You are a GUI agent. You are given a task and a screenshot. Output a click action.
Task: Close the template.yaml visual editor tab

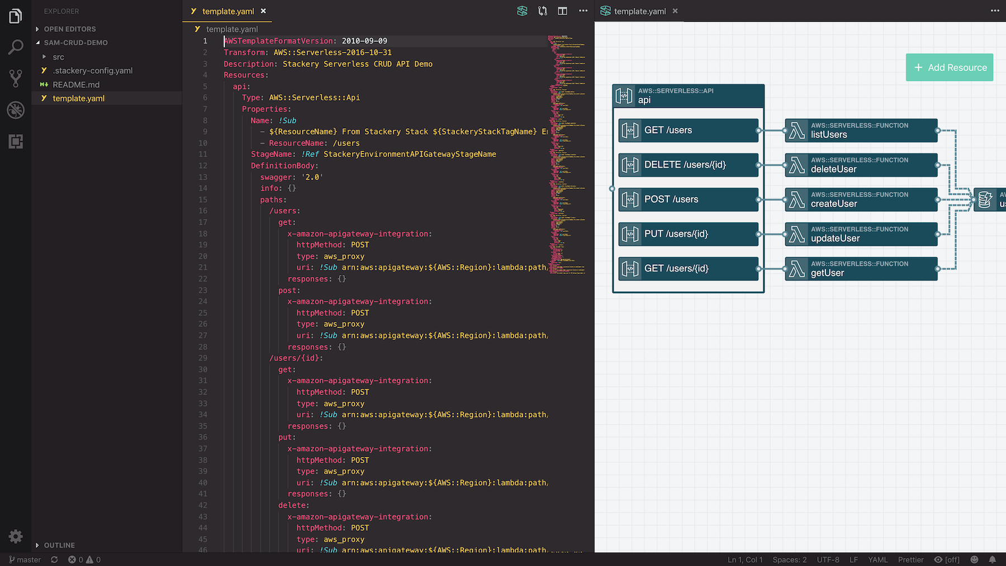[675, 11]
